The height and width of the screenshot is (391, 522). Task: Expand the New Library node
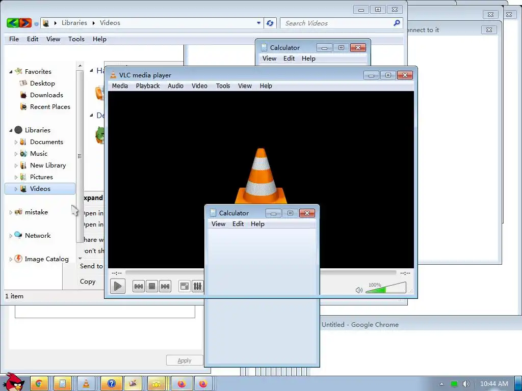coord(16,165)
